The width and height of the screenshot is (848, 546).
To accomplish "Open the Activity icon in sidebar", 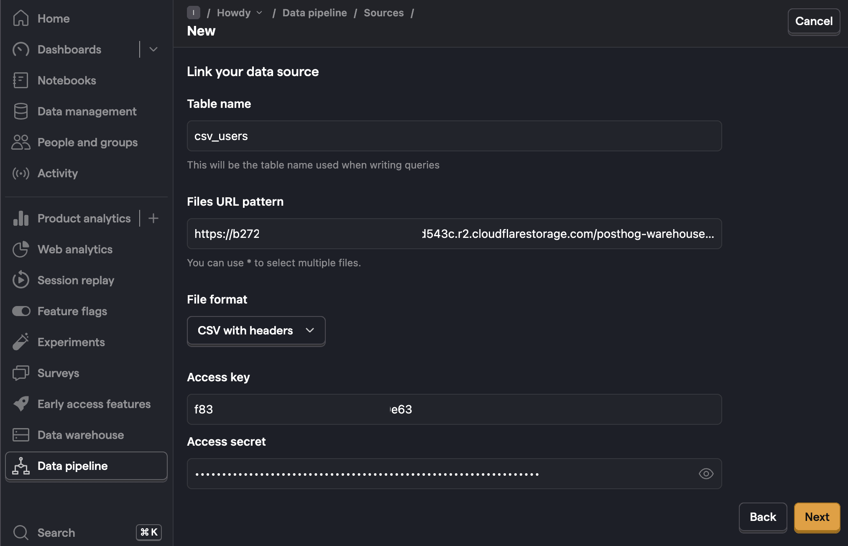I will pyautogui.click(x=21, y=173).
